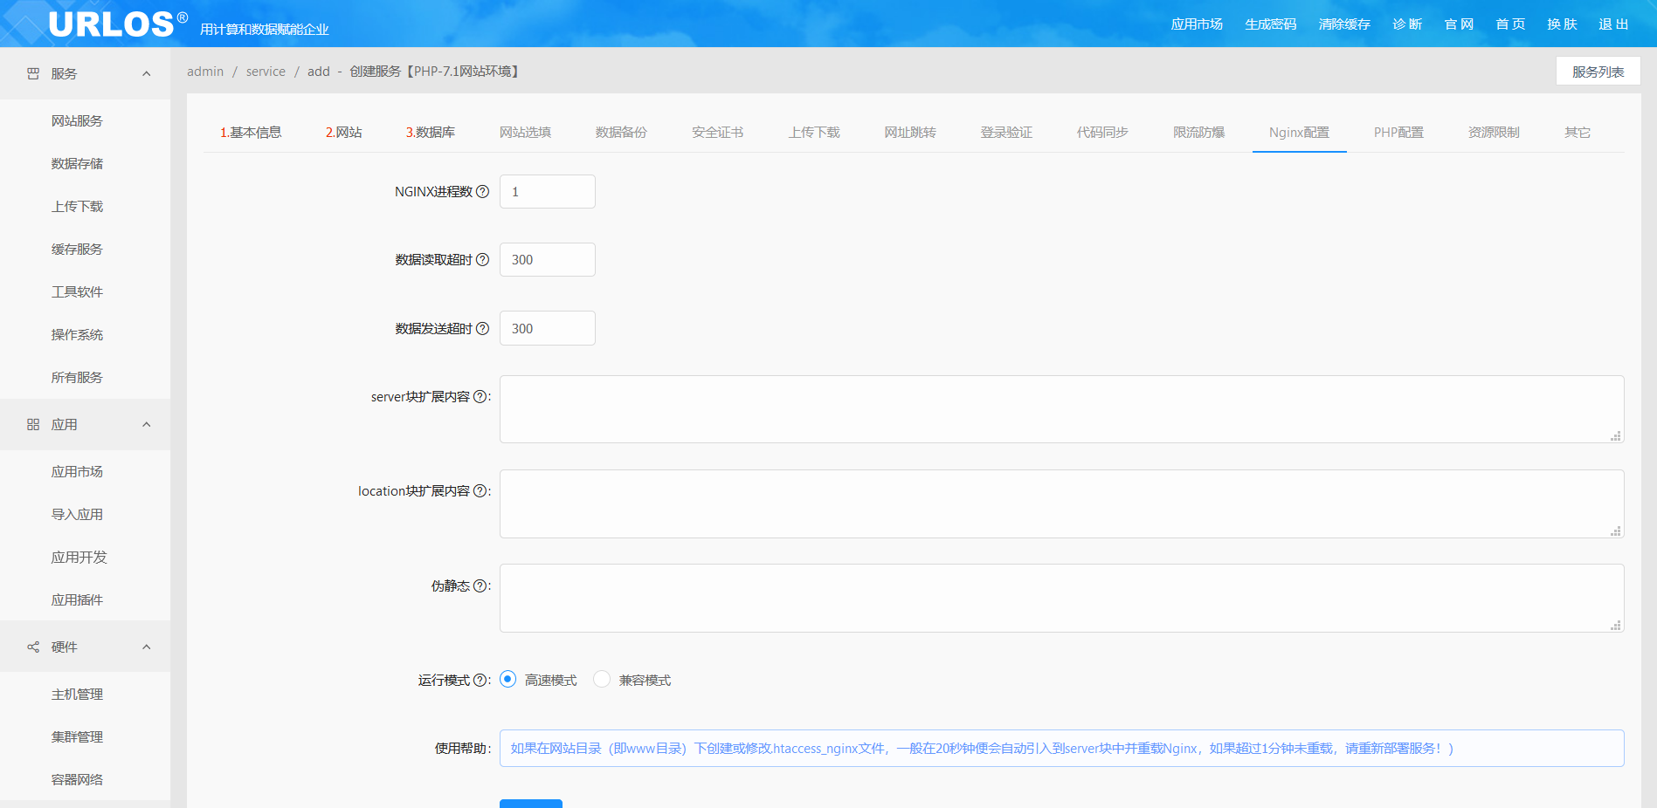Click the 服务列表 button

pos(1598,72)
